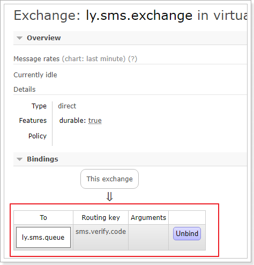Click the Routing key column header
This screenshot has width=254, height=265.
point(101,218)
